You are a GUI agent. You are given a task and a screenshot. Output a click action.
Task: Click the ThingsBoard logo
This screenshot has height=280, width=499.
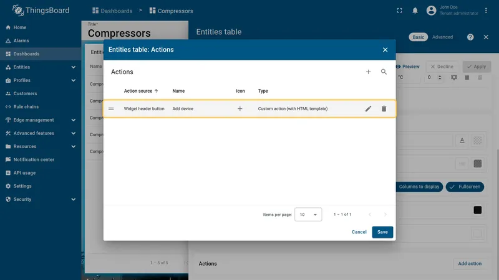coord(41,11)
